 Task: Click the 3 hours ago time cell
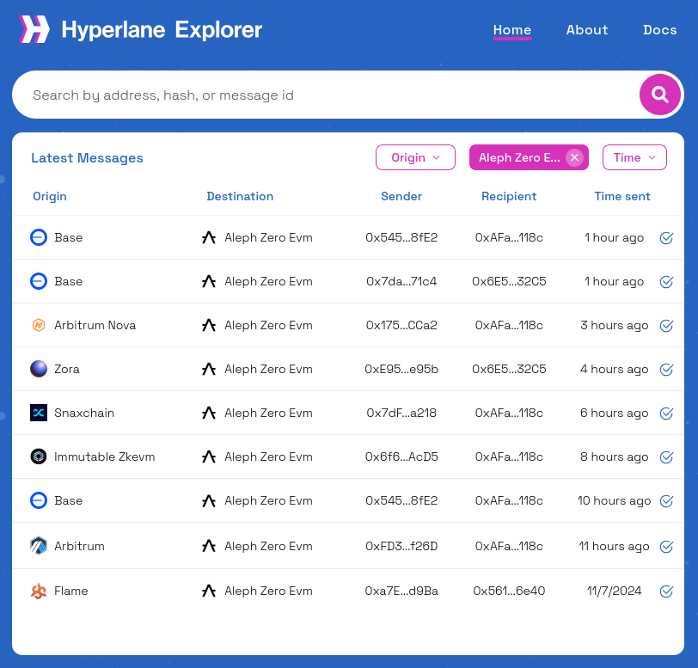615,326
